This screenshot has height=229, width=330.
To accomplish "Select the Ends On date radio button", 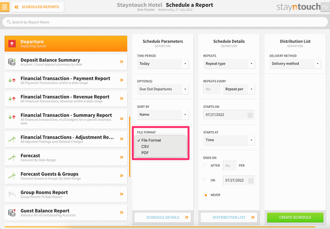I will (x=206, y=180).
